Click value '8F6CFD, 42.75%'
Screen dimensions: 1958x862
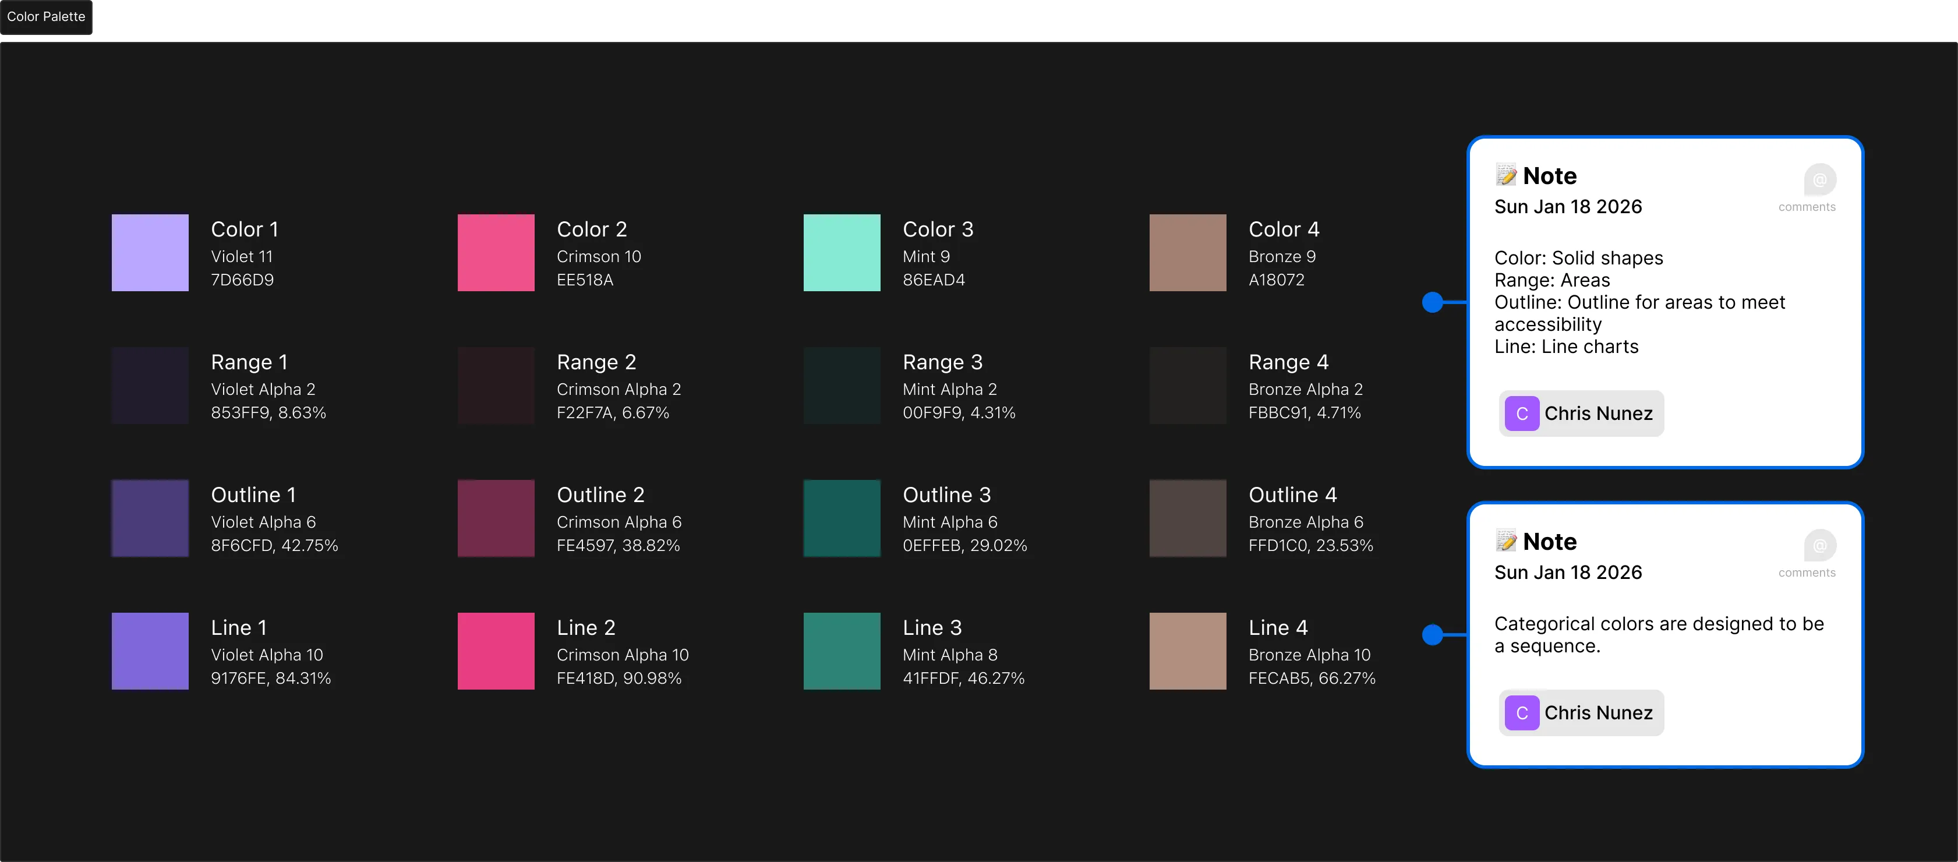[274, 546]
